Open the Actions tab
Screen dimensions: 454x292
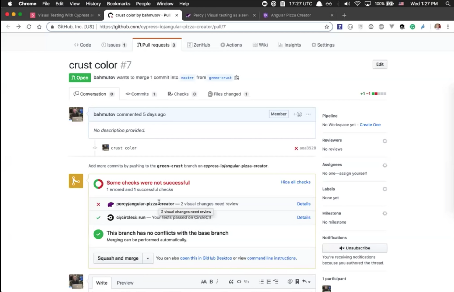click(231, 45)
